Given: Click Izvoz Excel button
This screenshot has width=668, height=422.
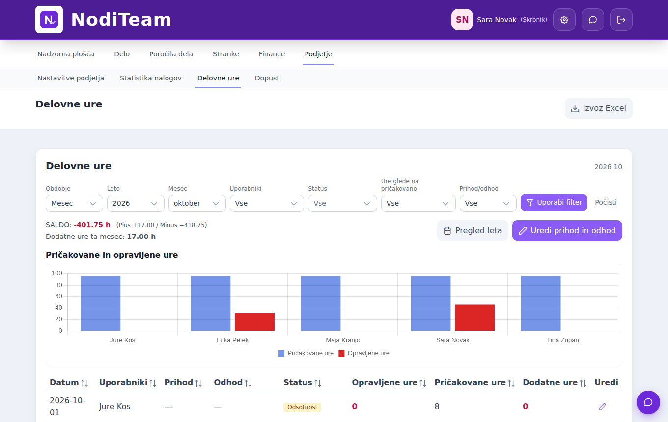Looking at the screenshot, I should (x=599, y=108).
